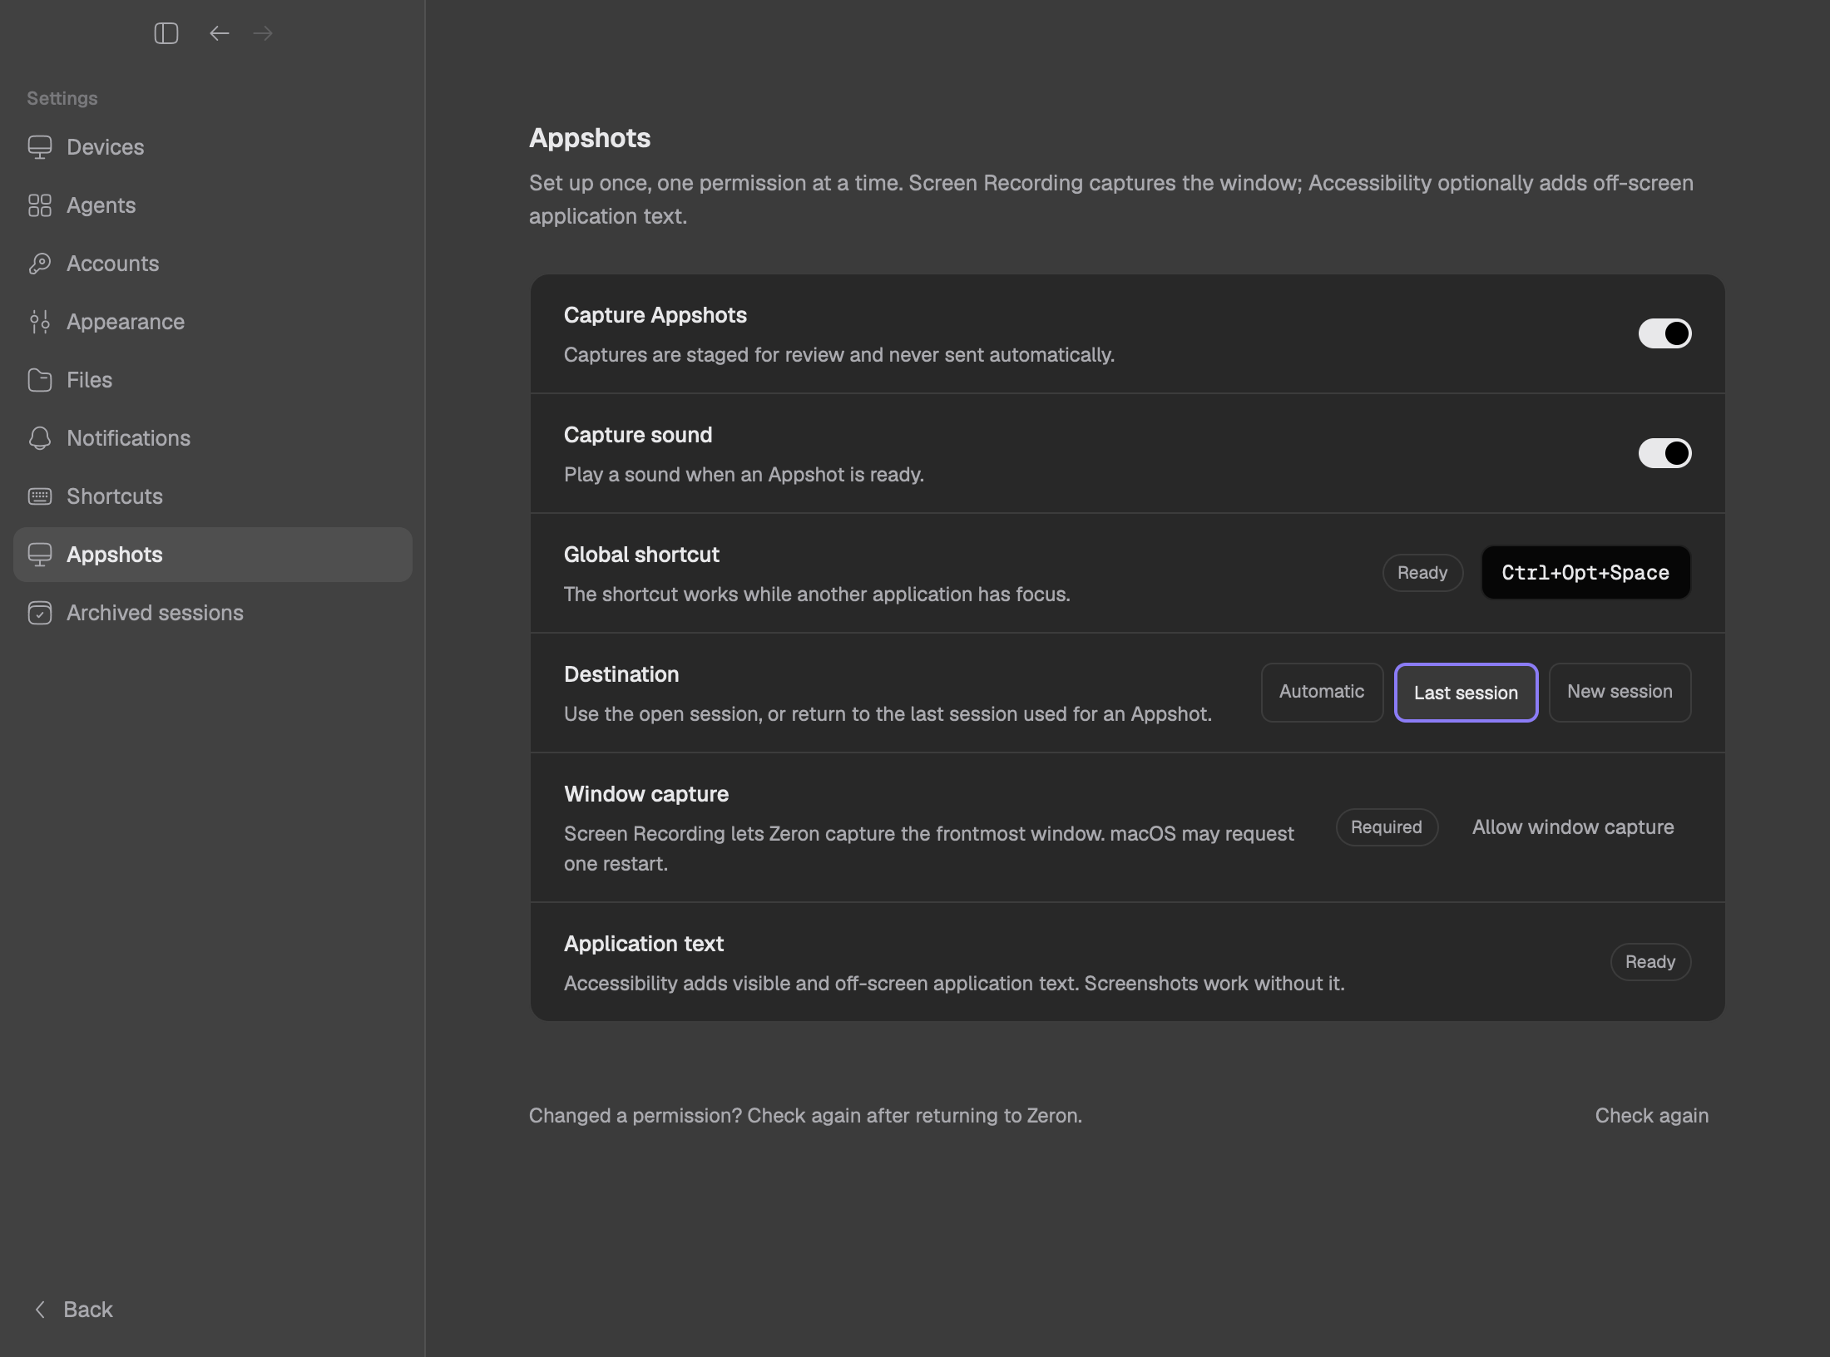Viewport: 1830px width, 1357px height.
Task: Select Appshots sidebar item
Action: tap(213, 555)
